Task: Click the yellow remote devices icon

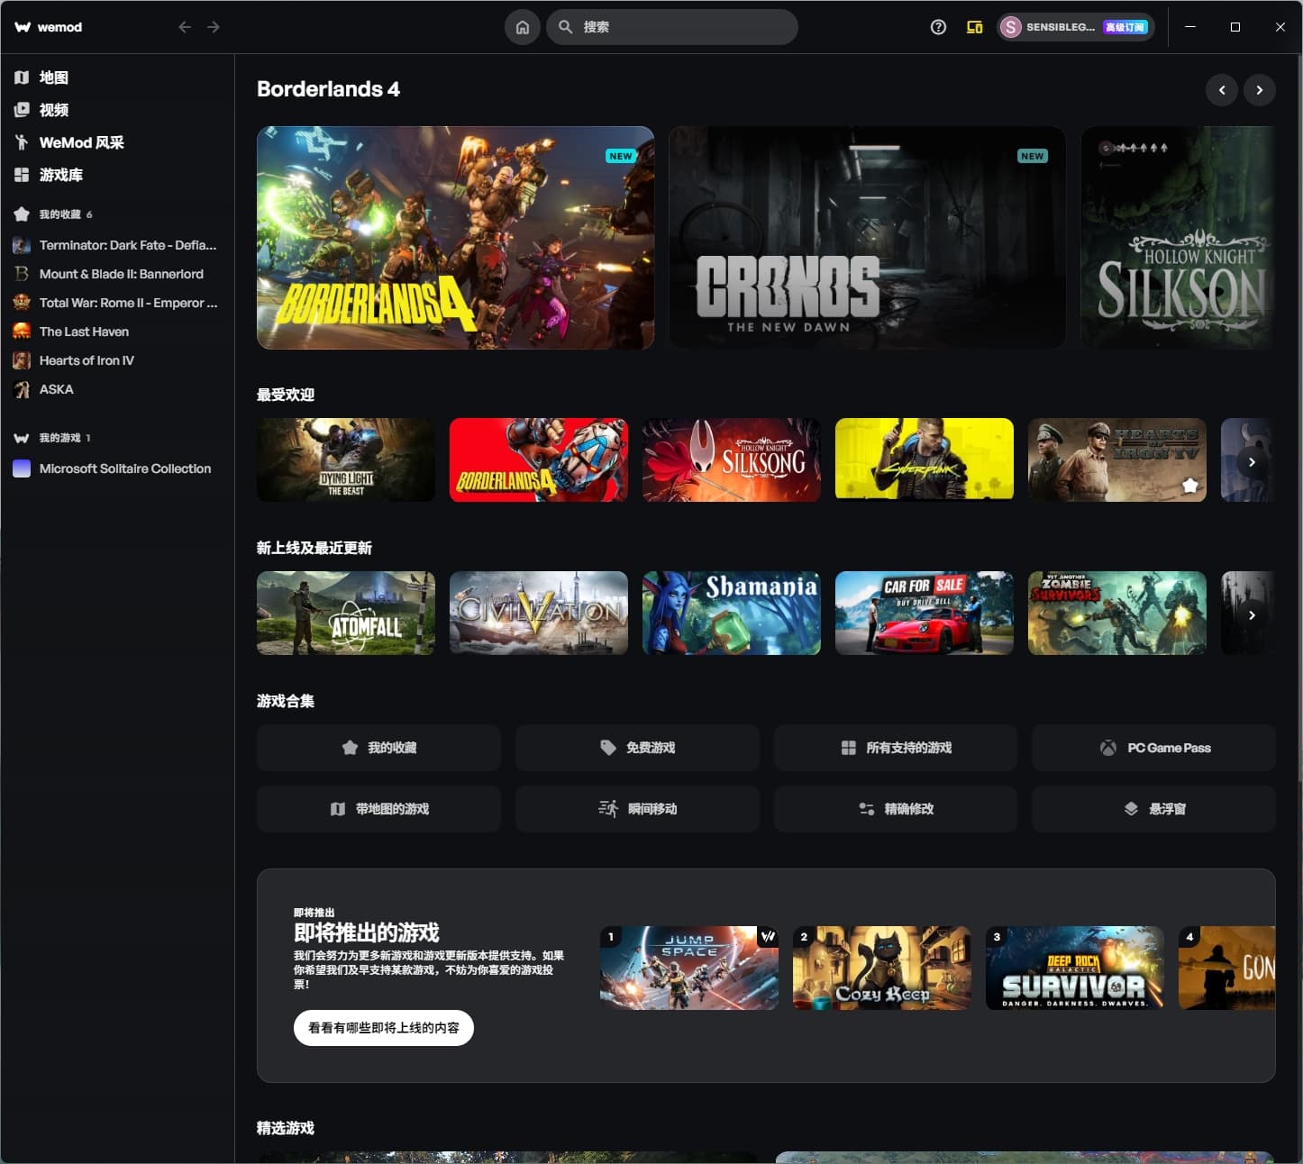Action: [x=974, y=27]
